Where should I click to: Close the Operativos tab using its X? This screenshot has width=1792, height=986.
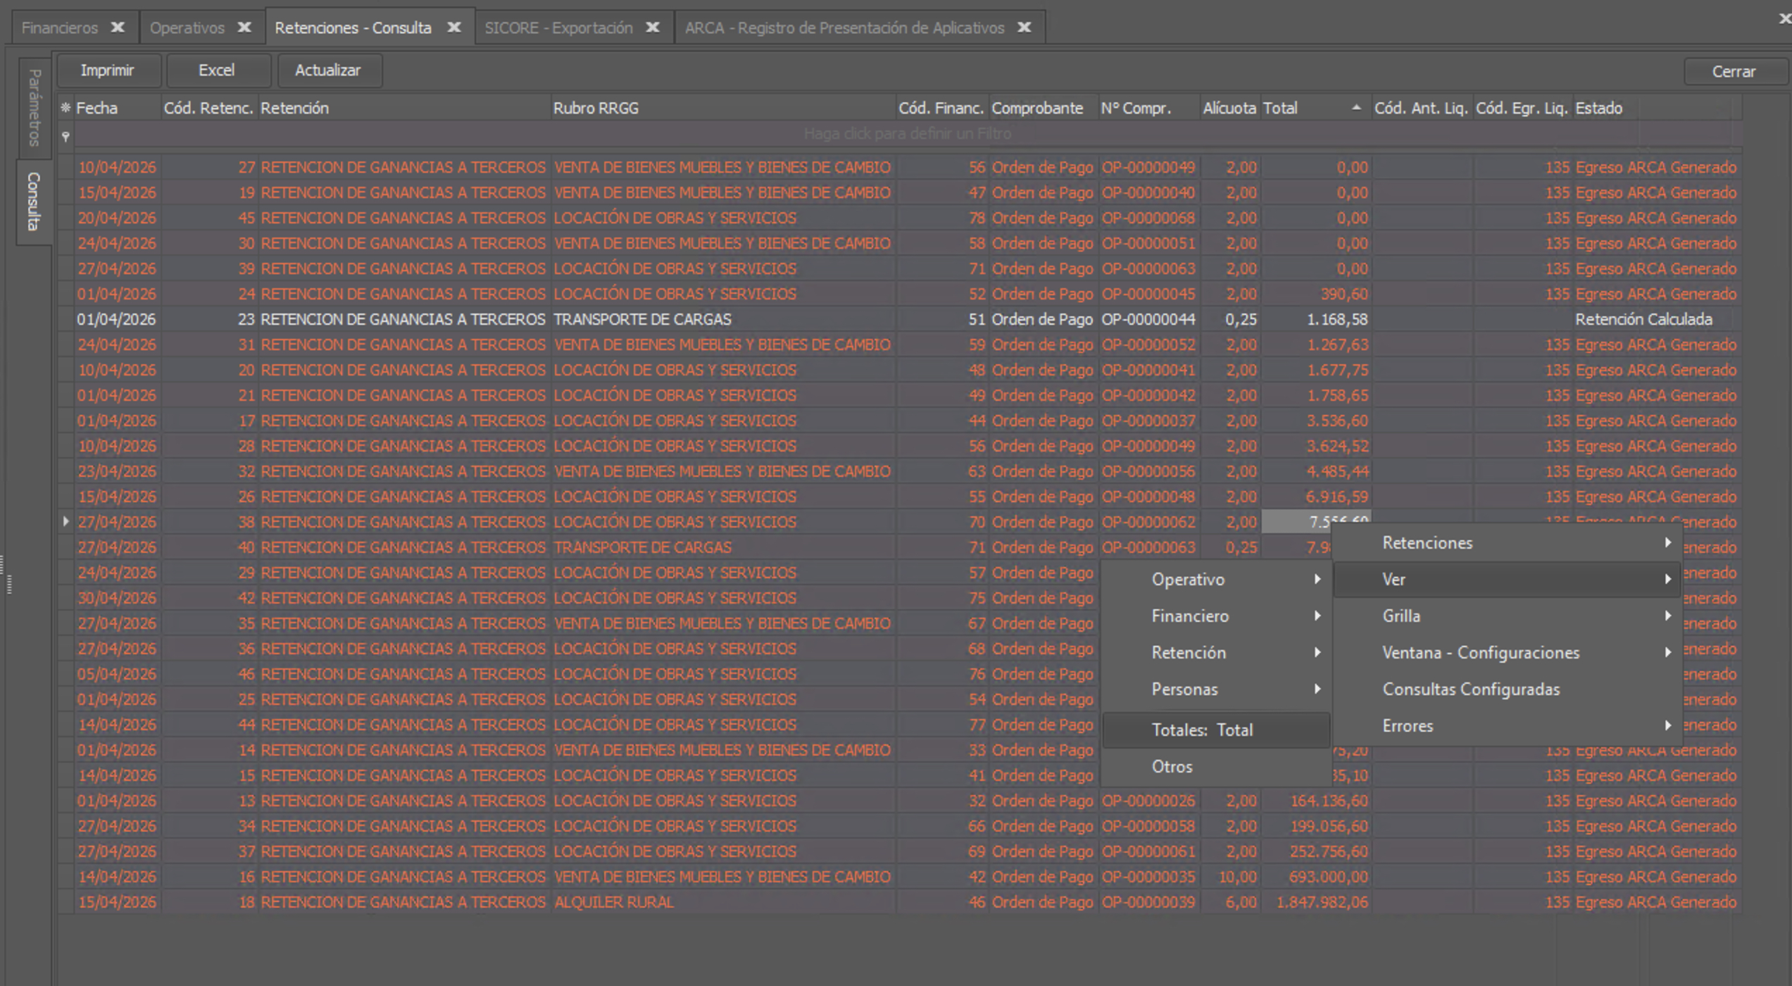tap(244, 27)
